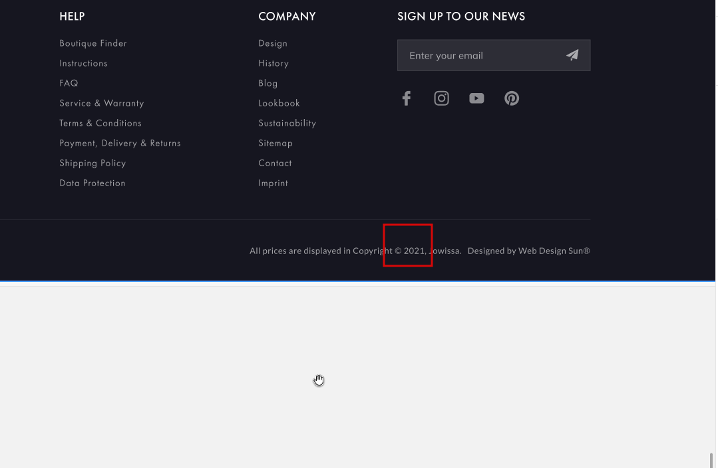Visit the History page
Image resolution: width=718 pixels, height=468 pixels.
273,63
